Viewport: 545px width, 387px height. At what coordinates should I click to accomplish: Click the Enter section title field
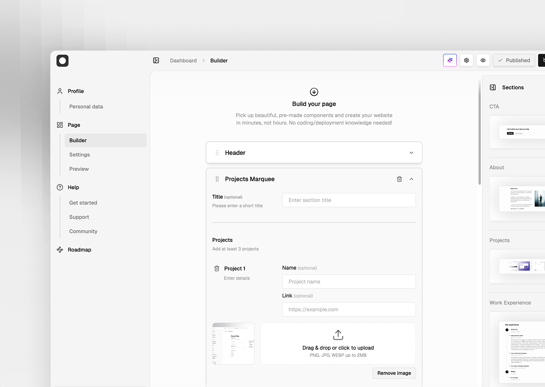pos(349,200)
